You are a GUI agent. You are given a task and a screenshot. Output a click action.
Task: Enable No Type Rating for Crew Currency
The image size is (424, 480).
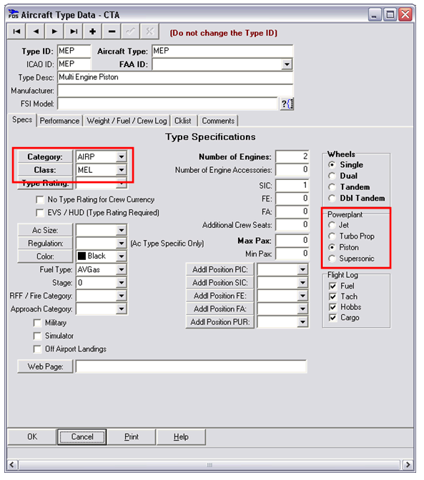40,200
